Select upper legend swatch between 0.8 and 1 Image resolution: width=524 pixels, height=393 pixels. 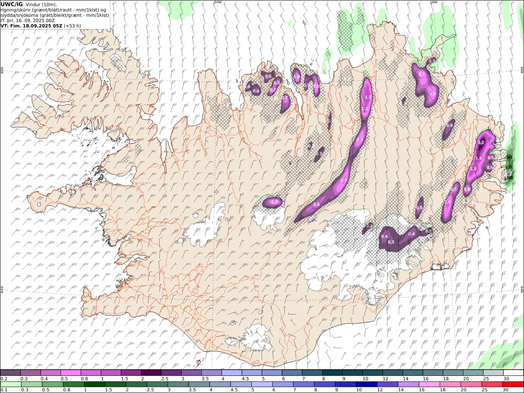[90, 373]
